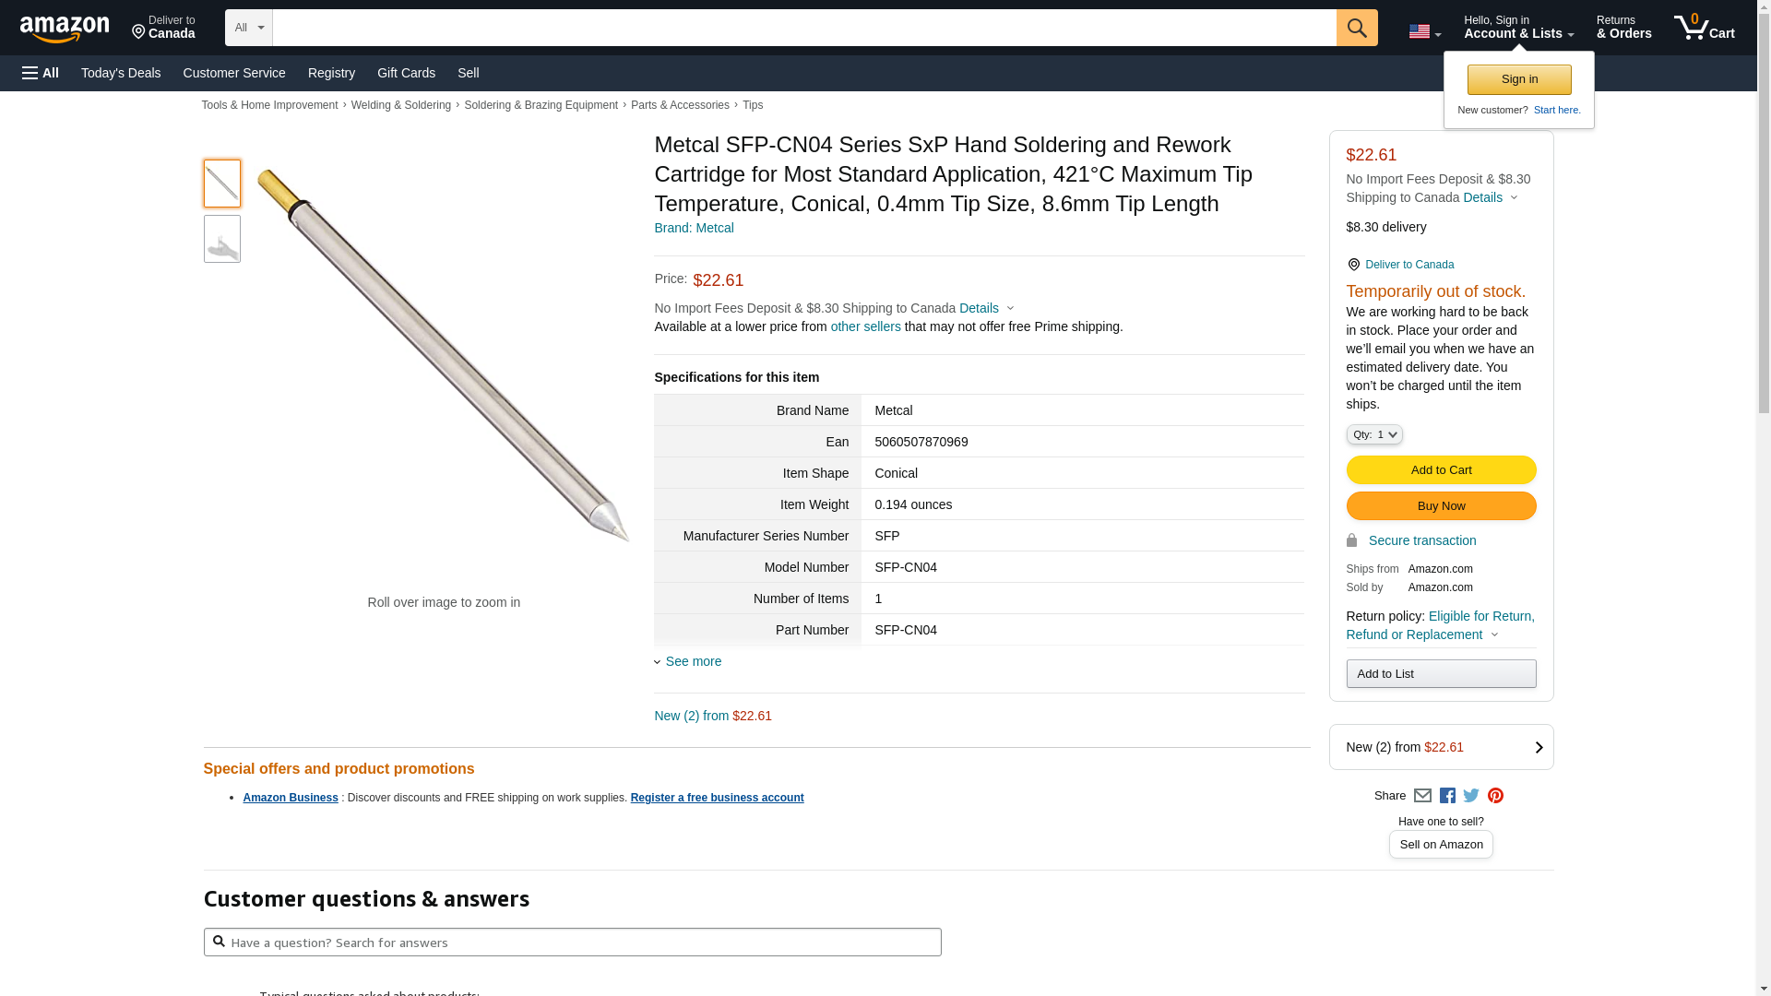Image resolution: width=1771 pixels, height=996 pixels.
Task: Share product on Facebook
Action: tap(1447, 796)
